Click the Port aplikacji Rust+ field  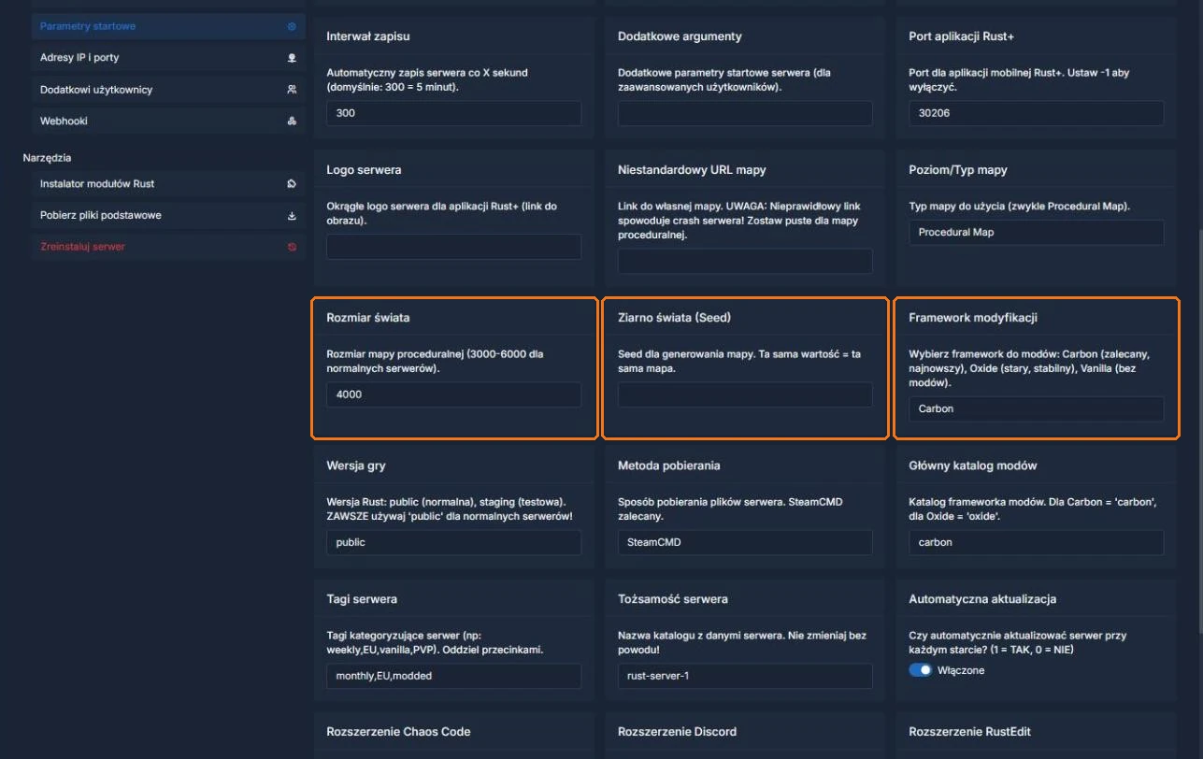point(1036,113)
